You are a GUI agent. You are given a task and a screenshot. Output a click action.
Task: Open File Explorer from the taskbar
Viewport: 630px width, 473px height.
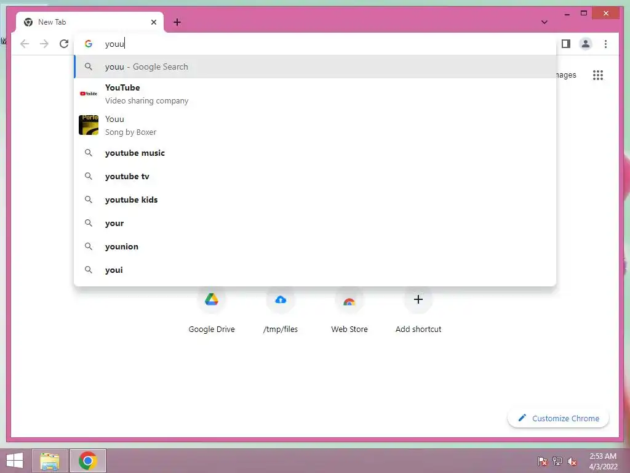[50, 461]
